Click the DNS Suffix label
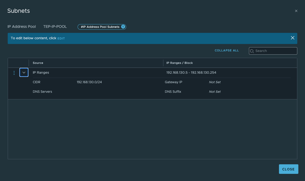305x181 pixels. 173,92
